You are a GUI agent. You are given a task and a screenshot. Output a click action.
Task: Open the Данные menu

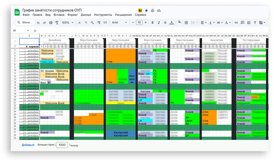[86, 15]
